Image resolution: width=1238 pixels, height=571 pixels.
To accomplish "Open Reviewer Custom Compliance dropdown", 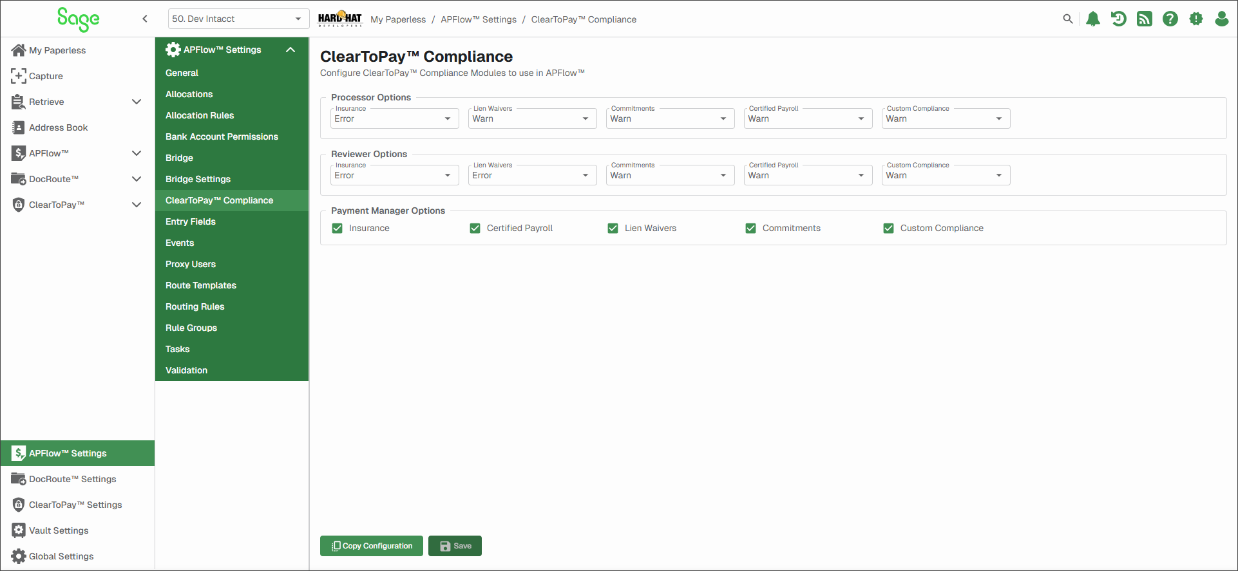I will coord(946,175).
